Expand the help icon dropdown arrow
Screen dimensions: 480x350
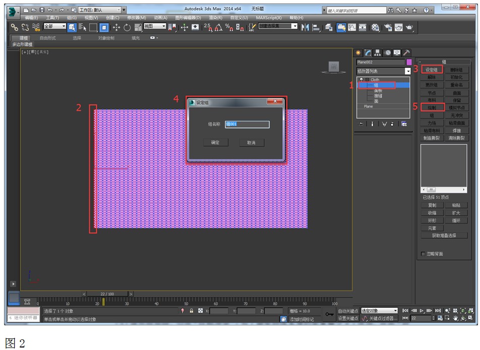[432, 11]
